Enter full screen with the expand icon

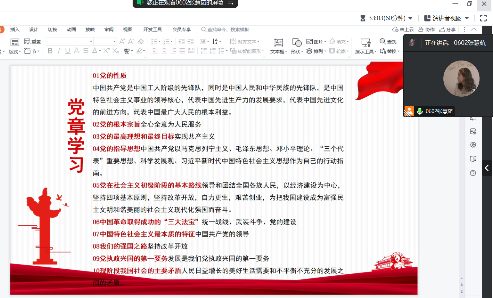pos(483,18)
